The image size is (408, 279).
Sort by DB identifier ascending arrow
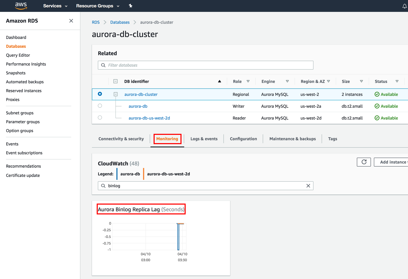220,81
